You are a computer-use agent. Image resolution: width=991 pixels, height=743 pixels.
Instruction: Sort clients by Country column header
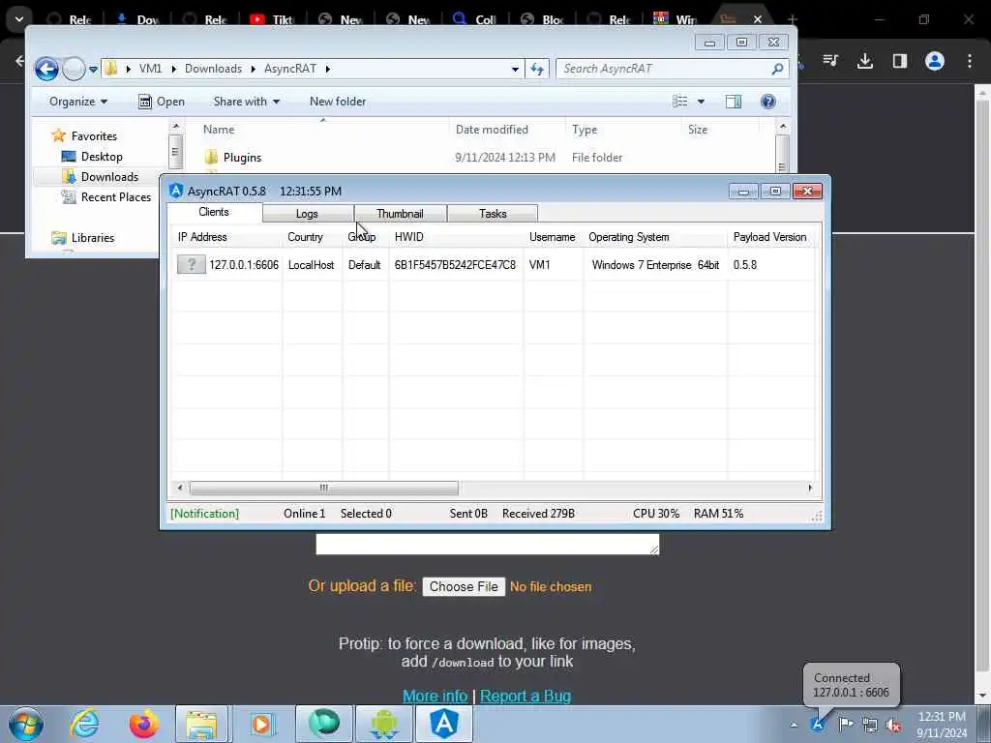click(x=305, y=237)
